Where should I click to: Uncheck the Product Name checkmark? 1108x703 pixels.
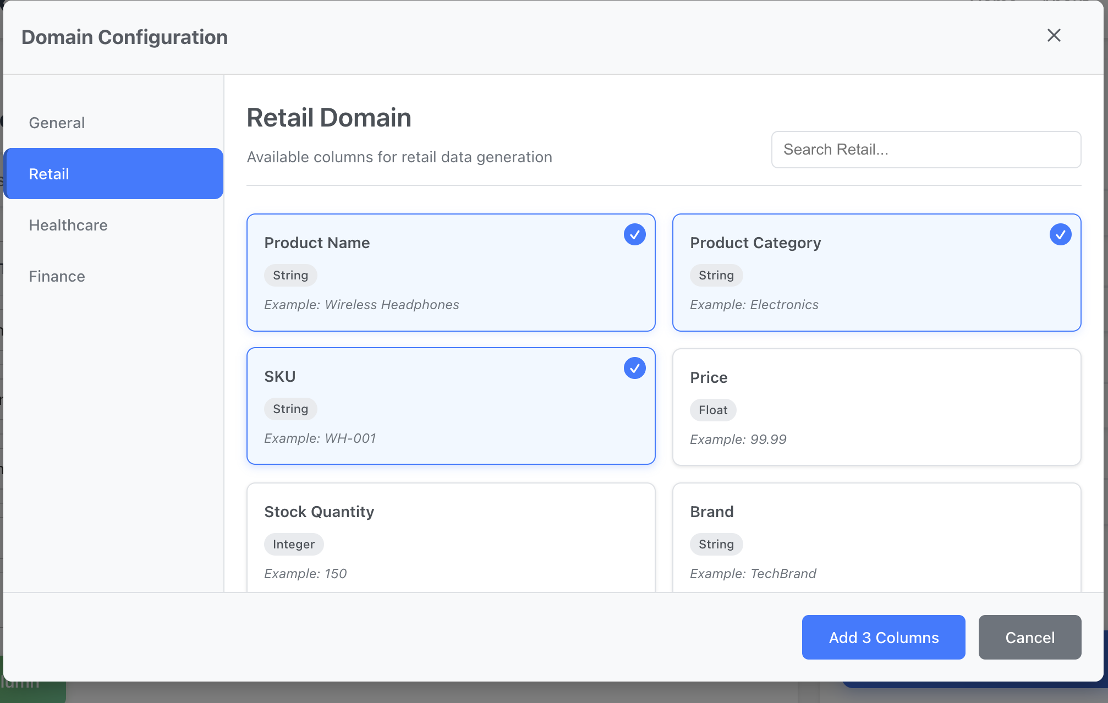634,234
